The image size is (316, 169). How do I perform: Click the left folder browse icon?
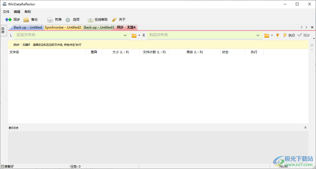point(134,35)
